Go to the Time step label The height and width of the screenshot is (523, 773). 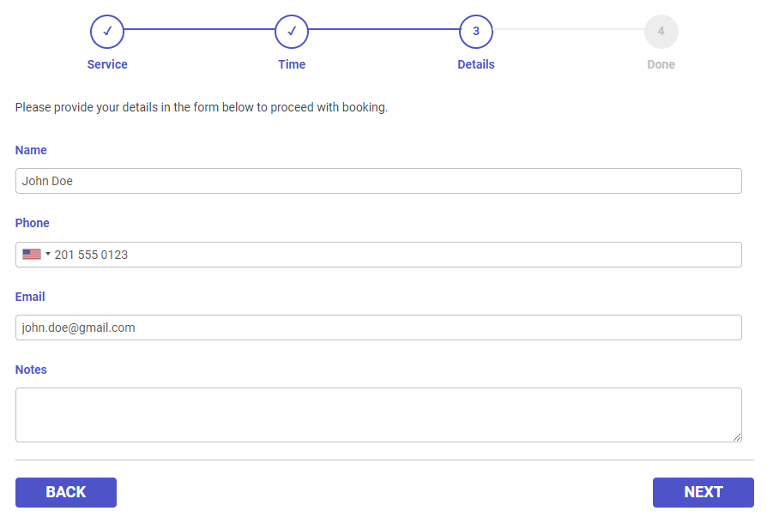(x=292, y=64)
